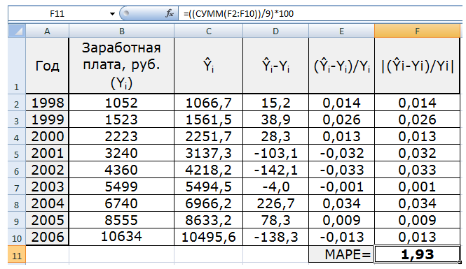Click the year cell 2003

click(x=47, y=187)
